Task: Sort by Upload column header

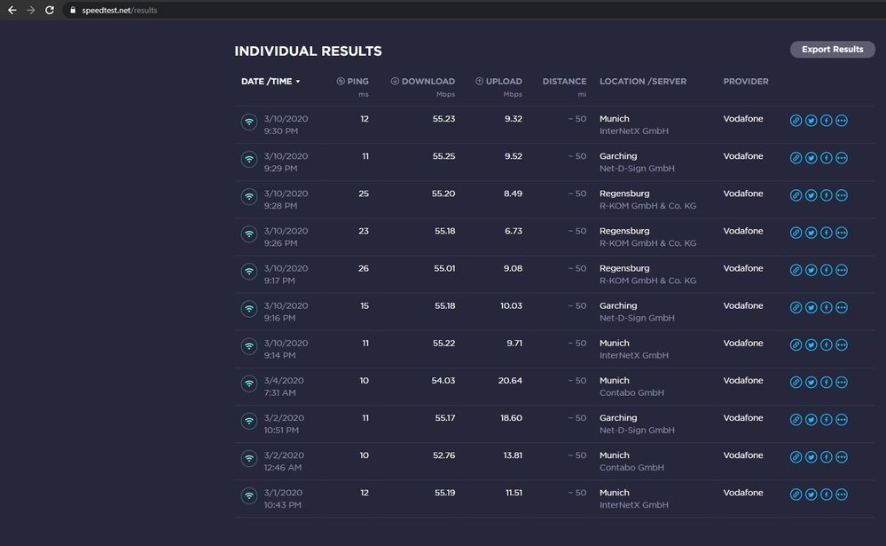Action: point(498,82)
